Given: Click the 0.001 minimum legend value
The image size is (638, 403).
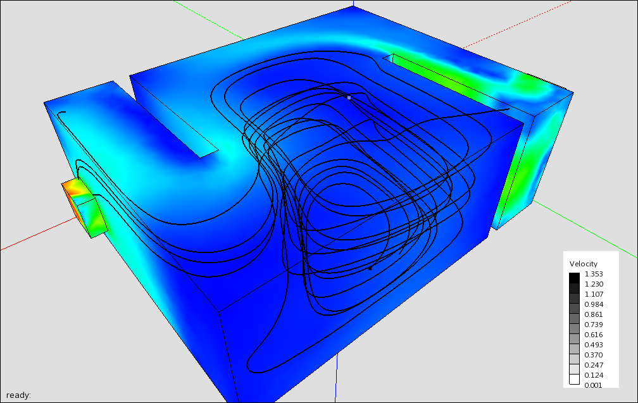Looking at the screenshot, I should (x=594, y=385).
